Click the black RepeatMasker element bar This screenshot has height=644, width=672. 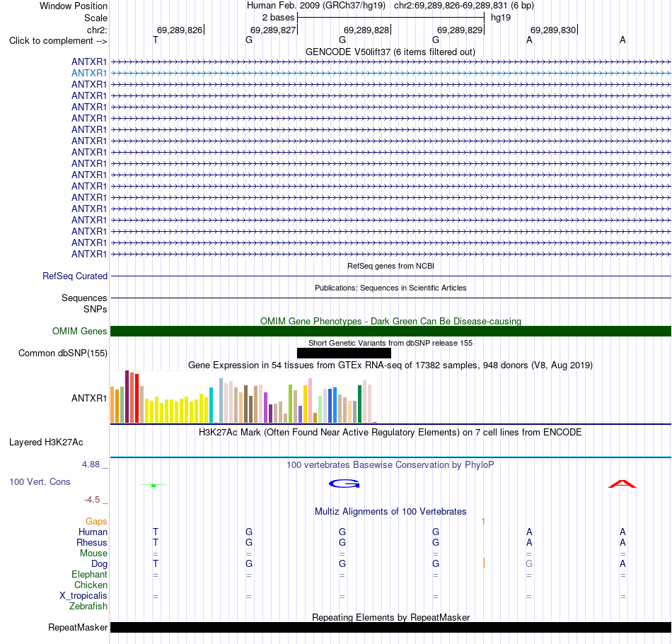[x=390, y=627]
